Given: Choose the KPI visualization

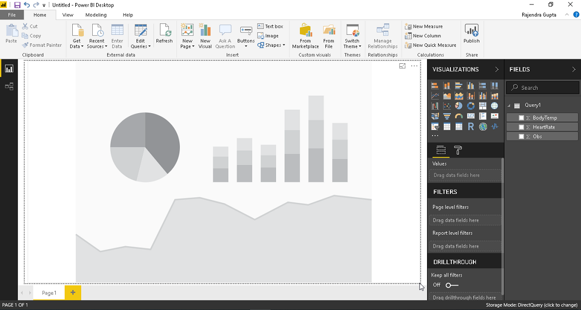Looking at the screenshot, I should (494, 117).
